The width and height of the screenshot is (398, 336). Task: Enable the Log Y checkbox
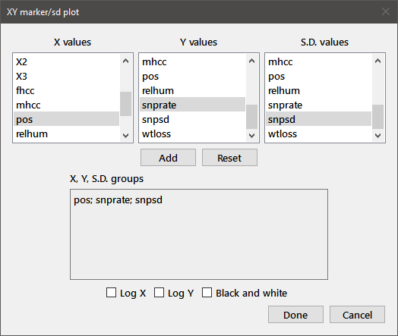(x=160, y=293)
